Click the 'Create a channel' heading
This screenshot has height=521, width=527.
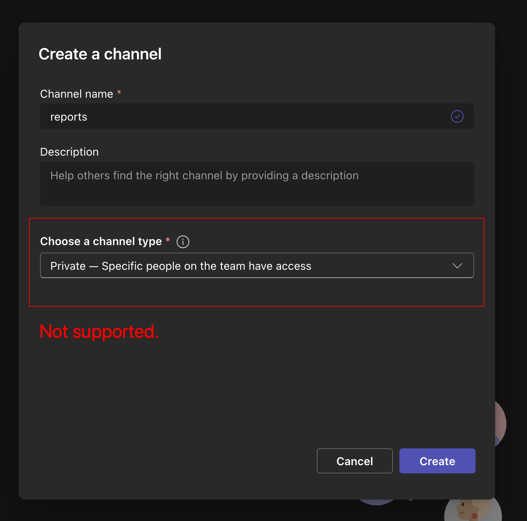pos(100,54)
